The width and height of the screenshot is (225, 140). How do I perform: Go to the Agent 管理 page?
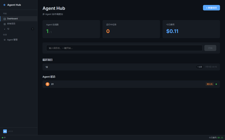(19, 40)
